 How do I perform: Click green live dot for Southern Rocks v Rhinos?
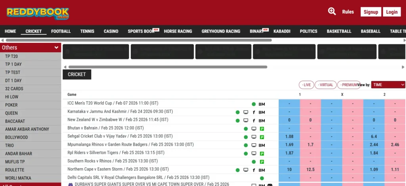coord(254,162)
